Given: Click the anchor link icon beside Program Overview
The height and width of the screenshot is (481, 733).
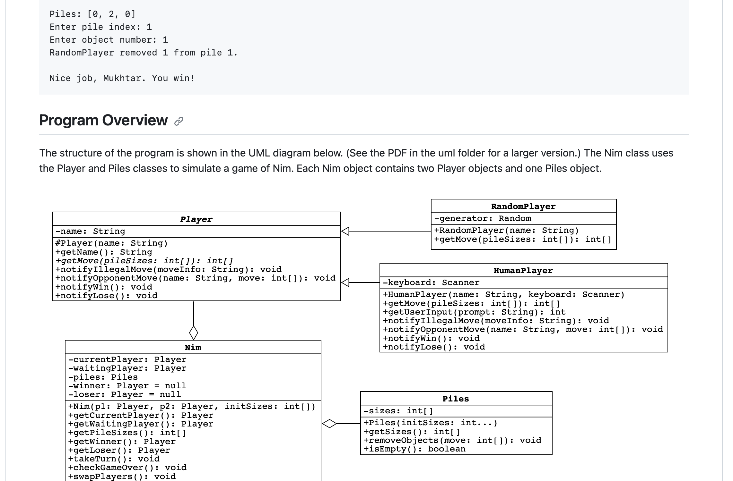Looking at the screenshot, I should pyautogui.click(x=179, y=121).
